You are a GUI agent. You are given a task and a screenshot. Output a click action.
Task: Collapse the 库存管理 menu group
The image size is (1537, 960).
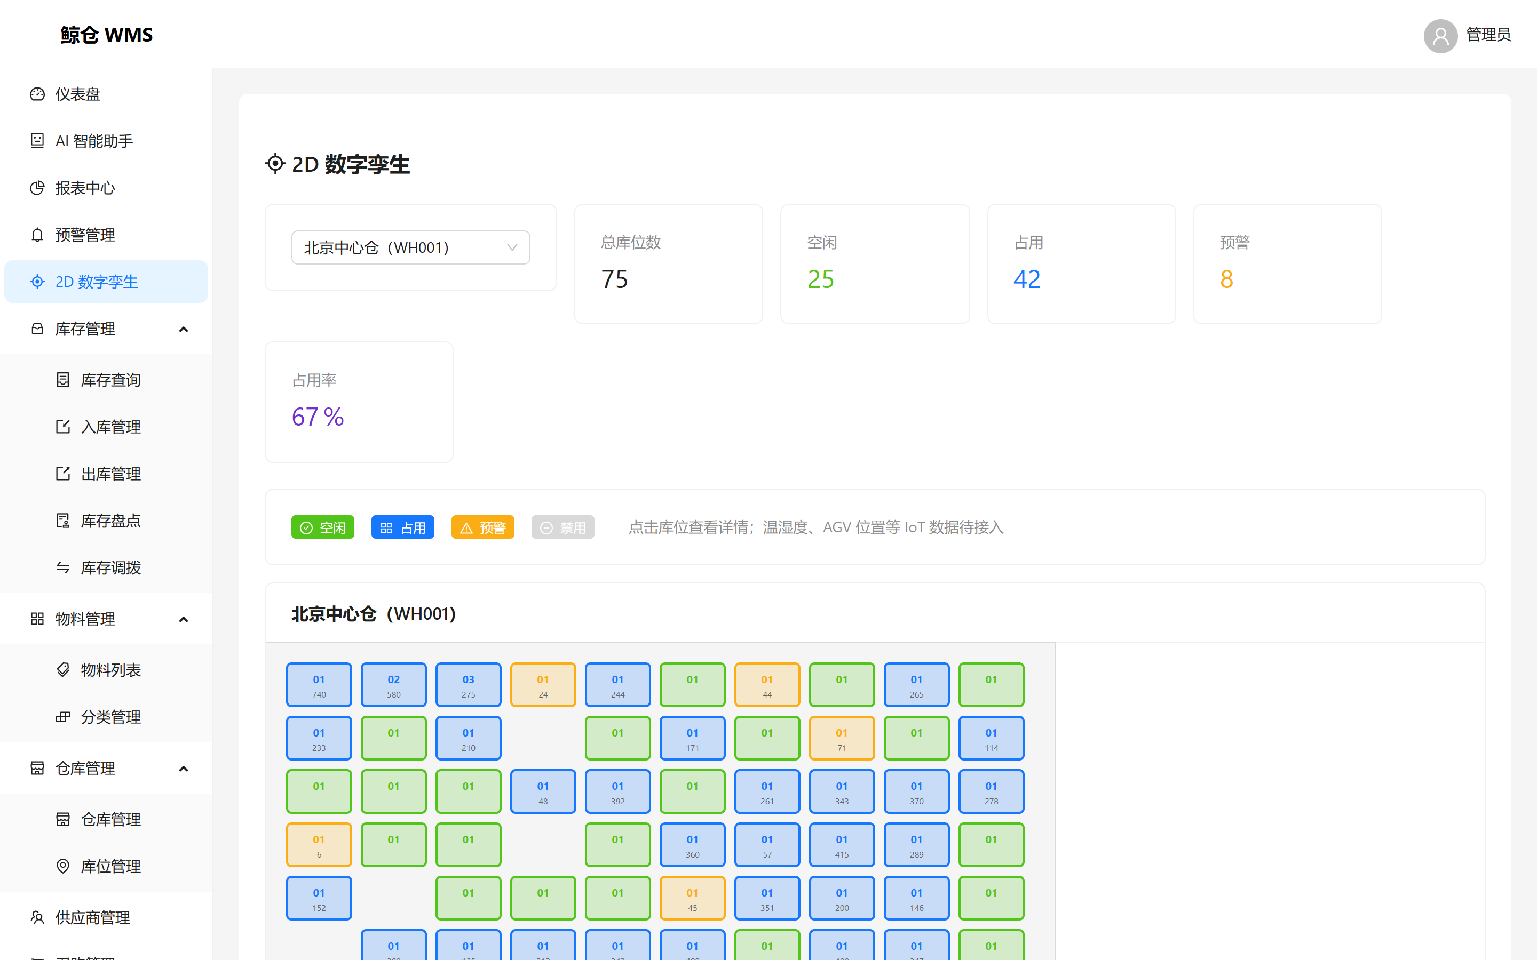[184, 329]
